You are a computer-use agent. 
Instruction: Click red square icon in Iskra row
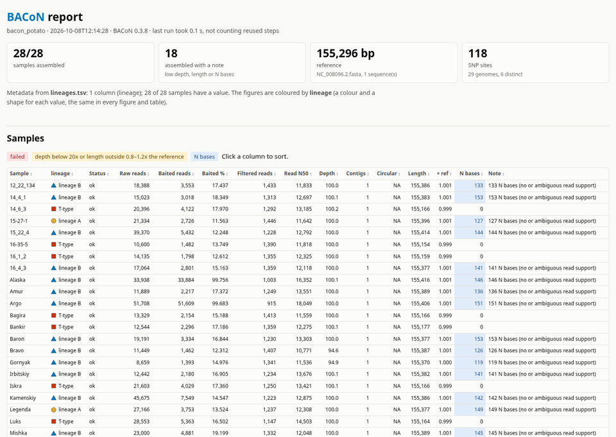pos(54,386)
